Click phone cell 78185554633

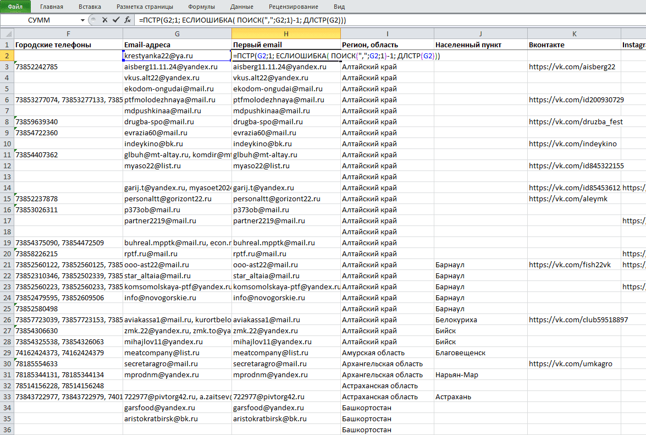click(x=68, y=364)
